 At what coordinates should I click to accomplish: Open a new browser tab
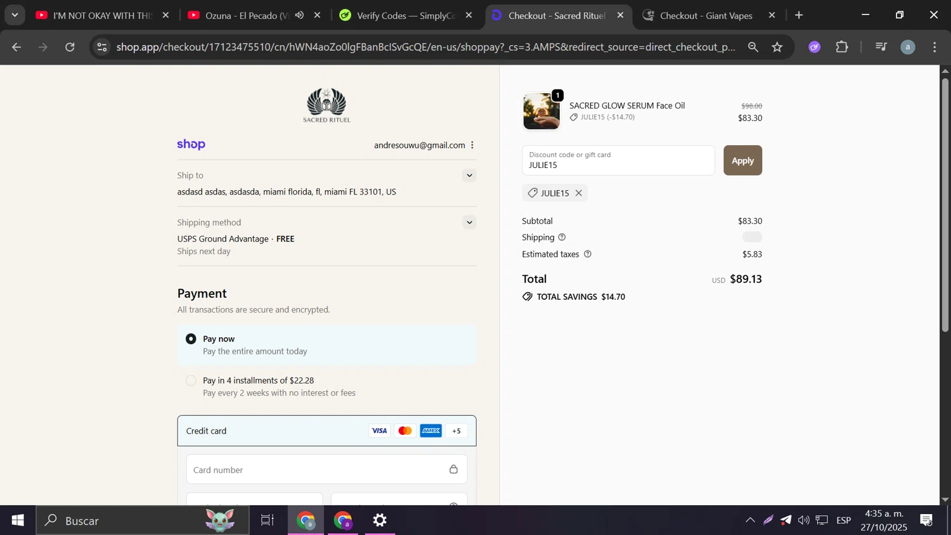(x=799, y=15)
